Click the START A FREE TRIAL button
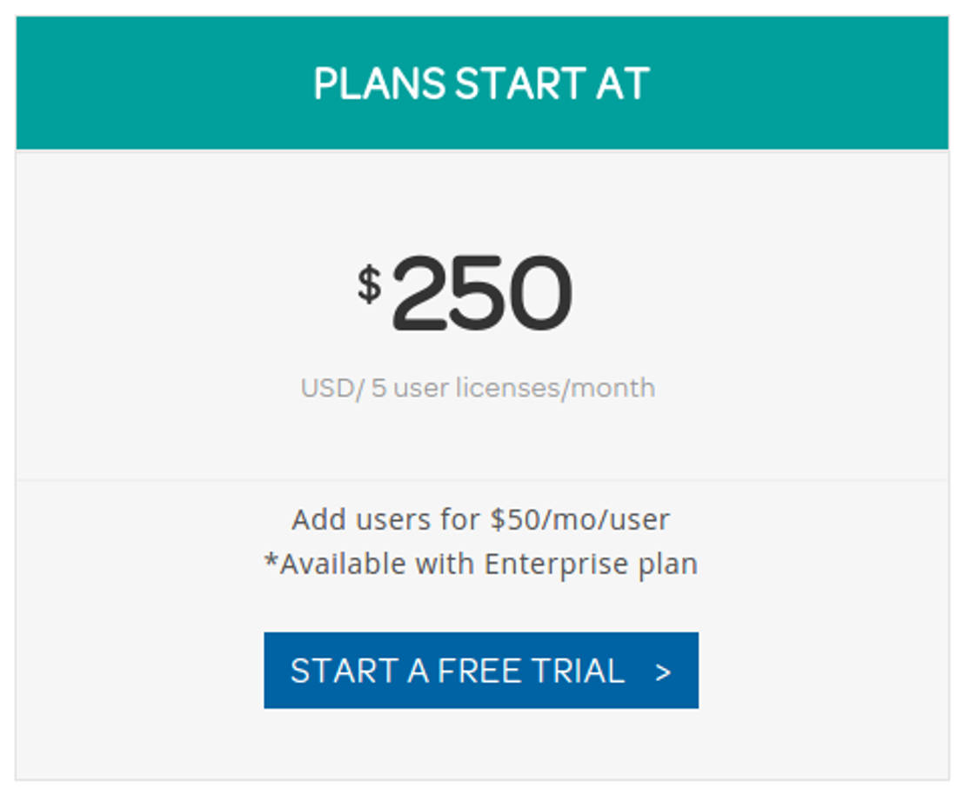964x795 pixels. point(480,670)
